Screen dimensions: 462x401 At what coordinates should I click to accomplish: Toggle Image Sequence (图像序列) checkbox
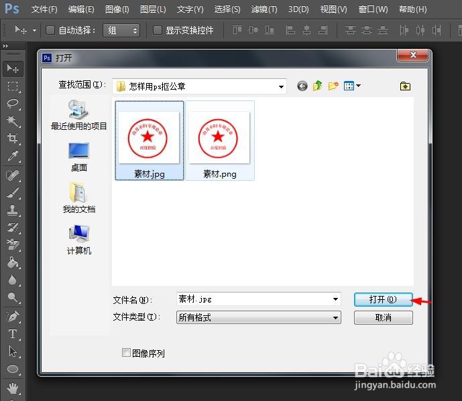tap(126, 352)
